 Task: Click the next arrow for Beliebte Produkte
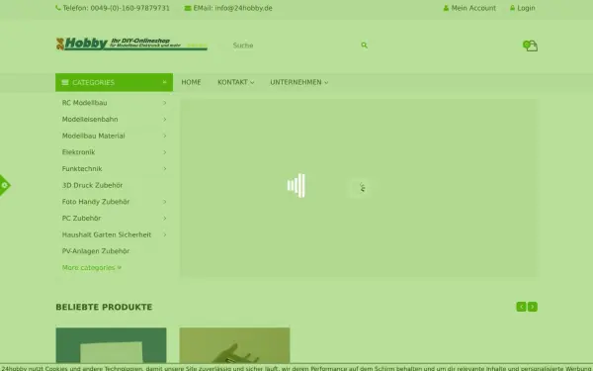533,307
